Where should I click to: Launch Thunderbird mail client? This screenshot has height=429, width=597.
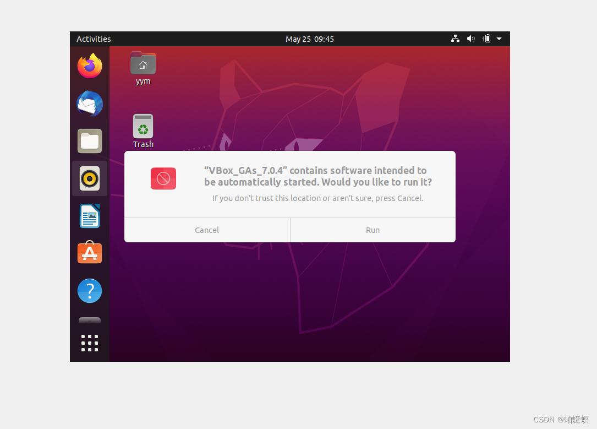coord(89,104)
